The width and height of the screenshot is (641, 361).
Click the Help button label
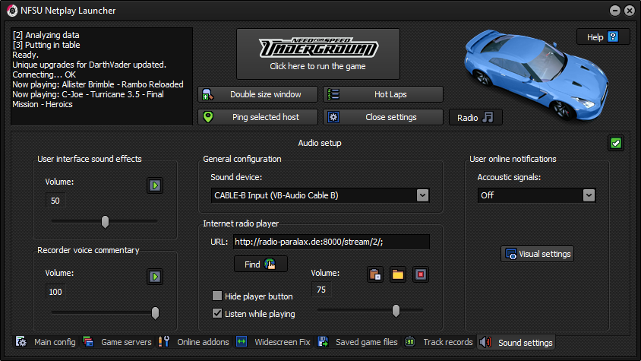[595, 37]
